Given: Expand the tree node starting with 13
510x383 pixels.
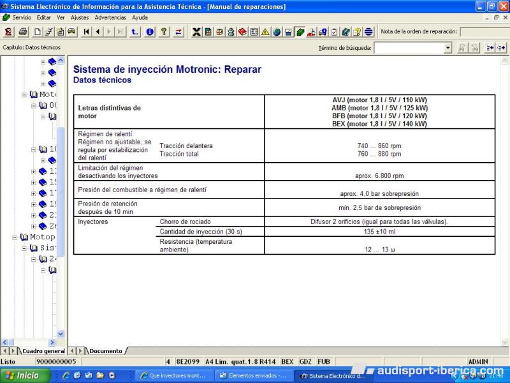Looking at the screenshot, I should tap(33, 171).
